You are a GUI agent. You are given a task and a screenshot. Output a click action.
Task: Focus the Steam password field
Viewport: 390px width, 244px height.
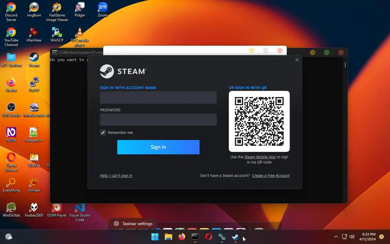(x=158, y=120)
